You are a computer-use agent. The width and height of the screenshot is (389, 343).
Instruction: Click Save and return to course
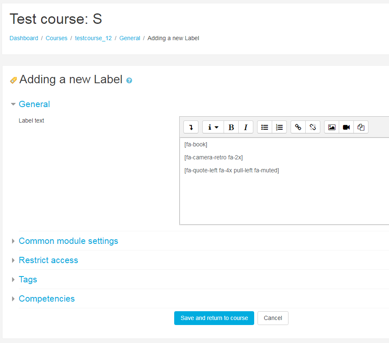[214, 318]
